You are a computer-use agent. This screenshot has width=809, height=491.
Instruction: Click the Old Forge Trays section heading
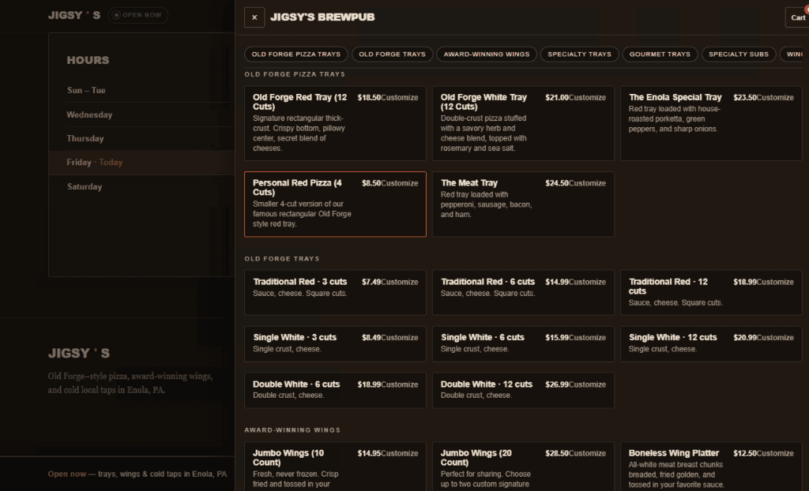coord(282,259)
